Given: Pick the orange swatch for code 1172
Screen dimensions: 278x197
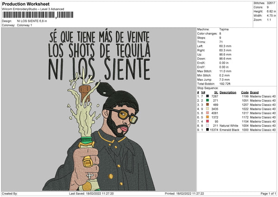Looking at the screenshot, I should coord(207,117).
